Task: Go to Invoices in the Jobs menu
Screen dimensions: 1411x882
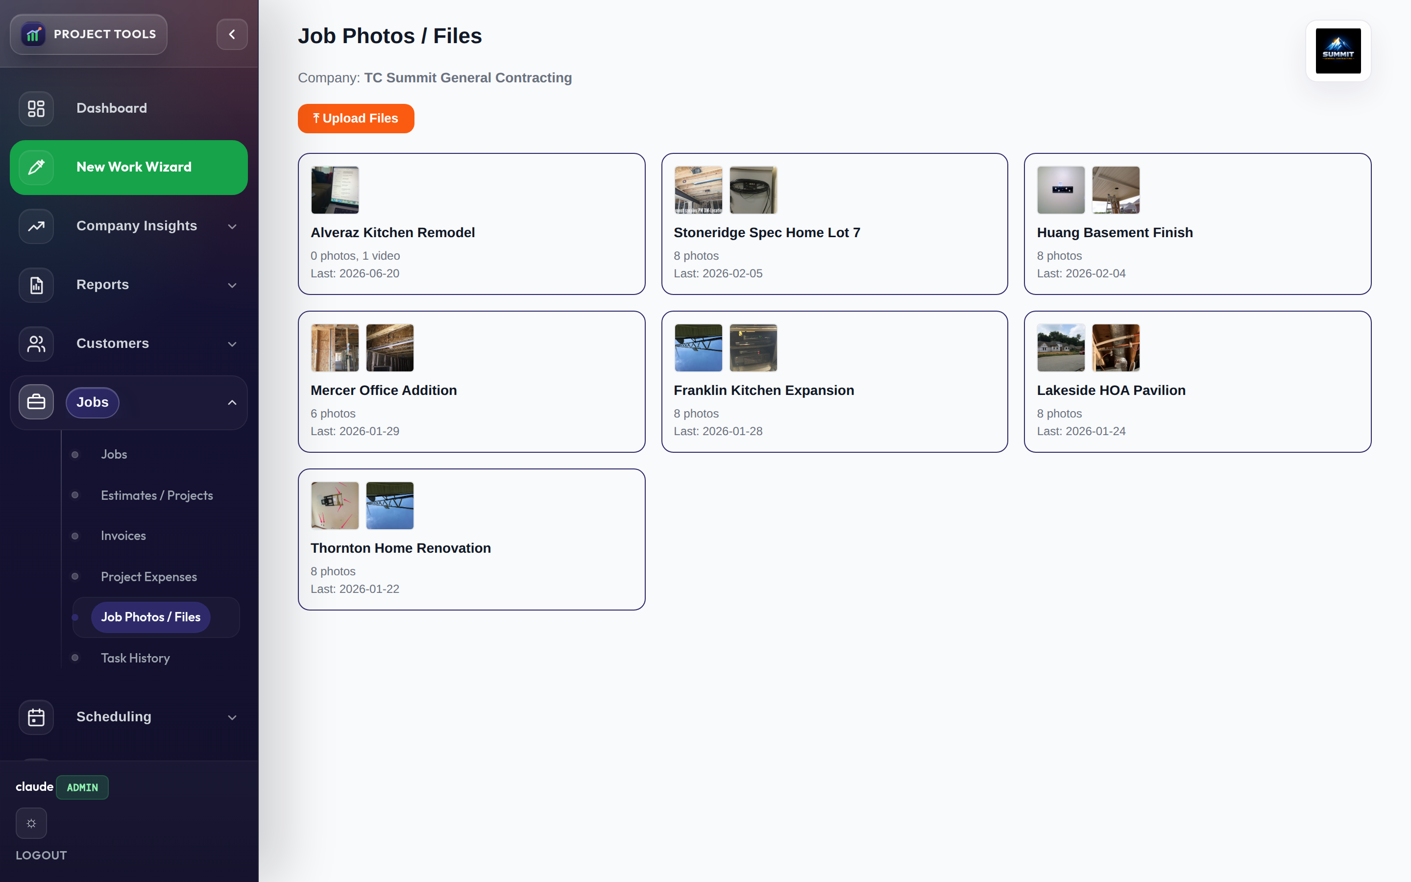Action: point(123,536)
